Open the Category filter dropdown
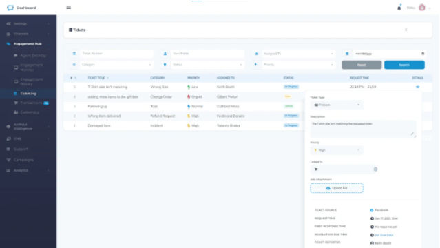 117,65
